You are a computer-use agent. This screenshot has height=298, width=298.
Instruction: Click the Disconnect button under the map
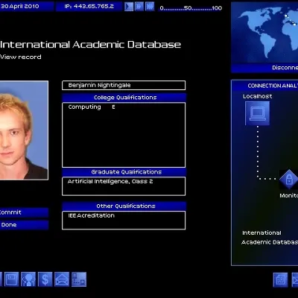coord(264,68)
